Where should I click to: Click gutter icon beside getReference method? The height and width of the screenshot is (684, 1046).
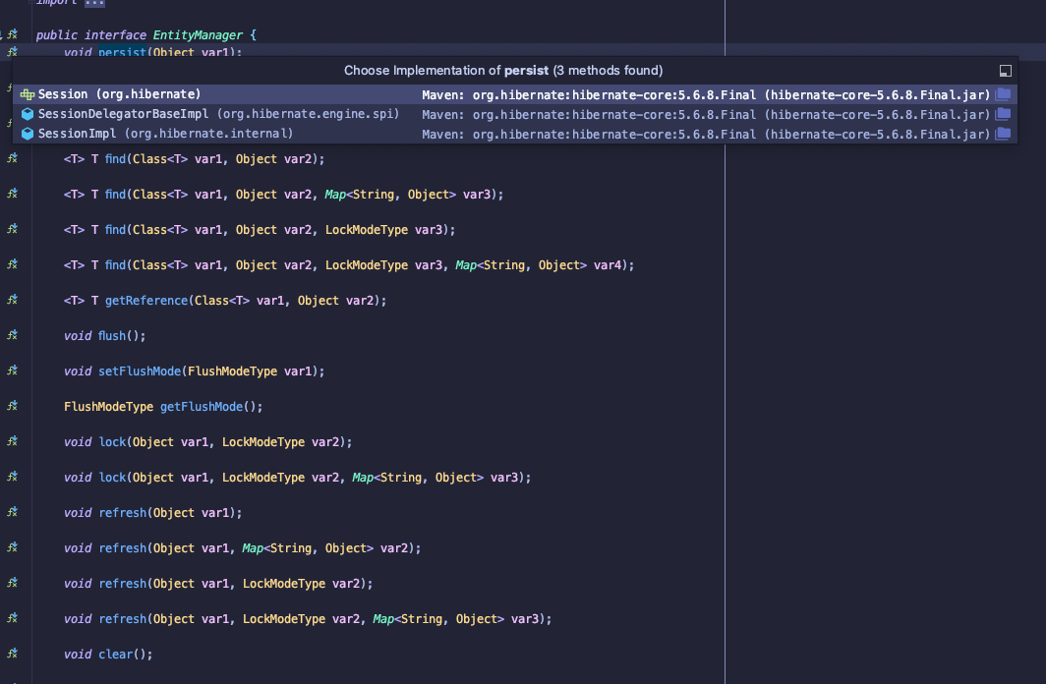12,300
